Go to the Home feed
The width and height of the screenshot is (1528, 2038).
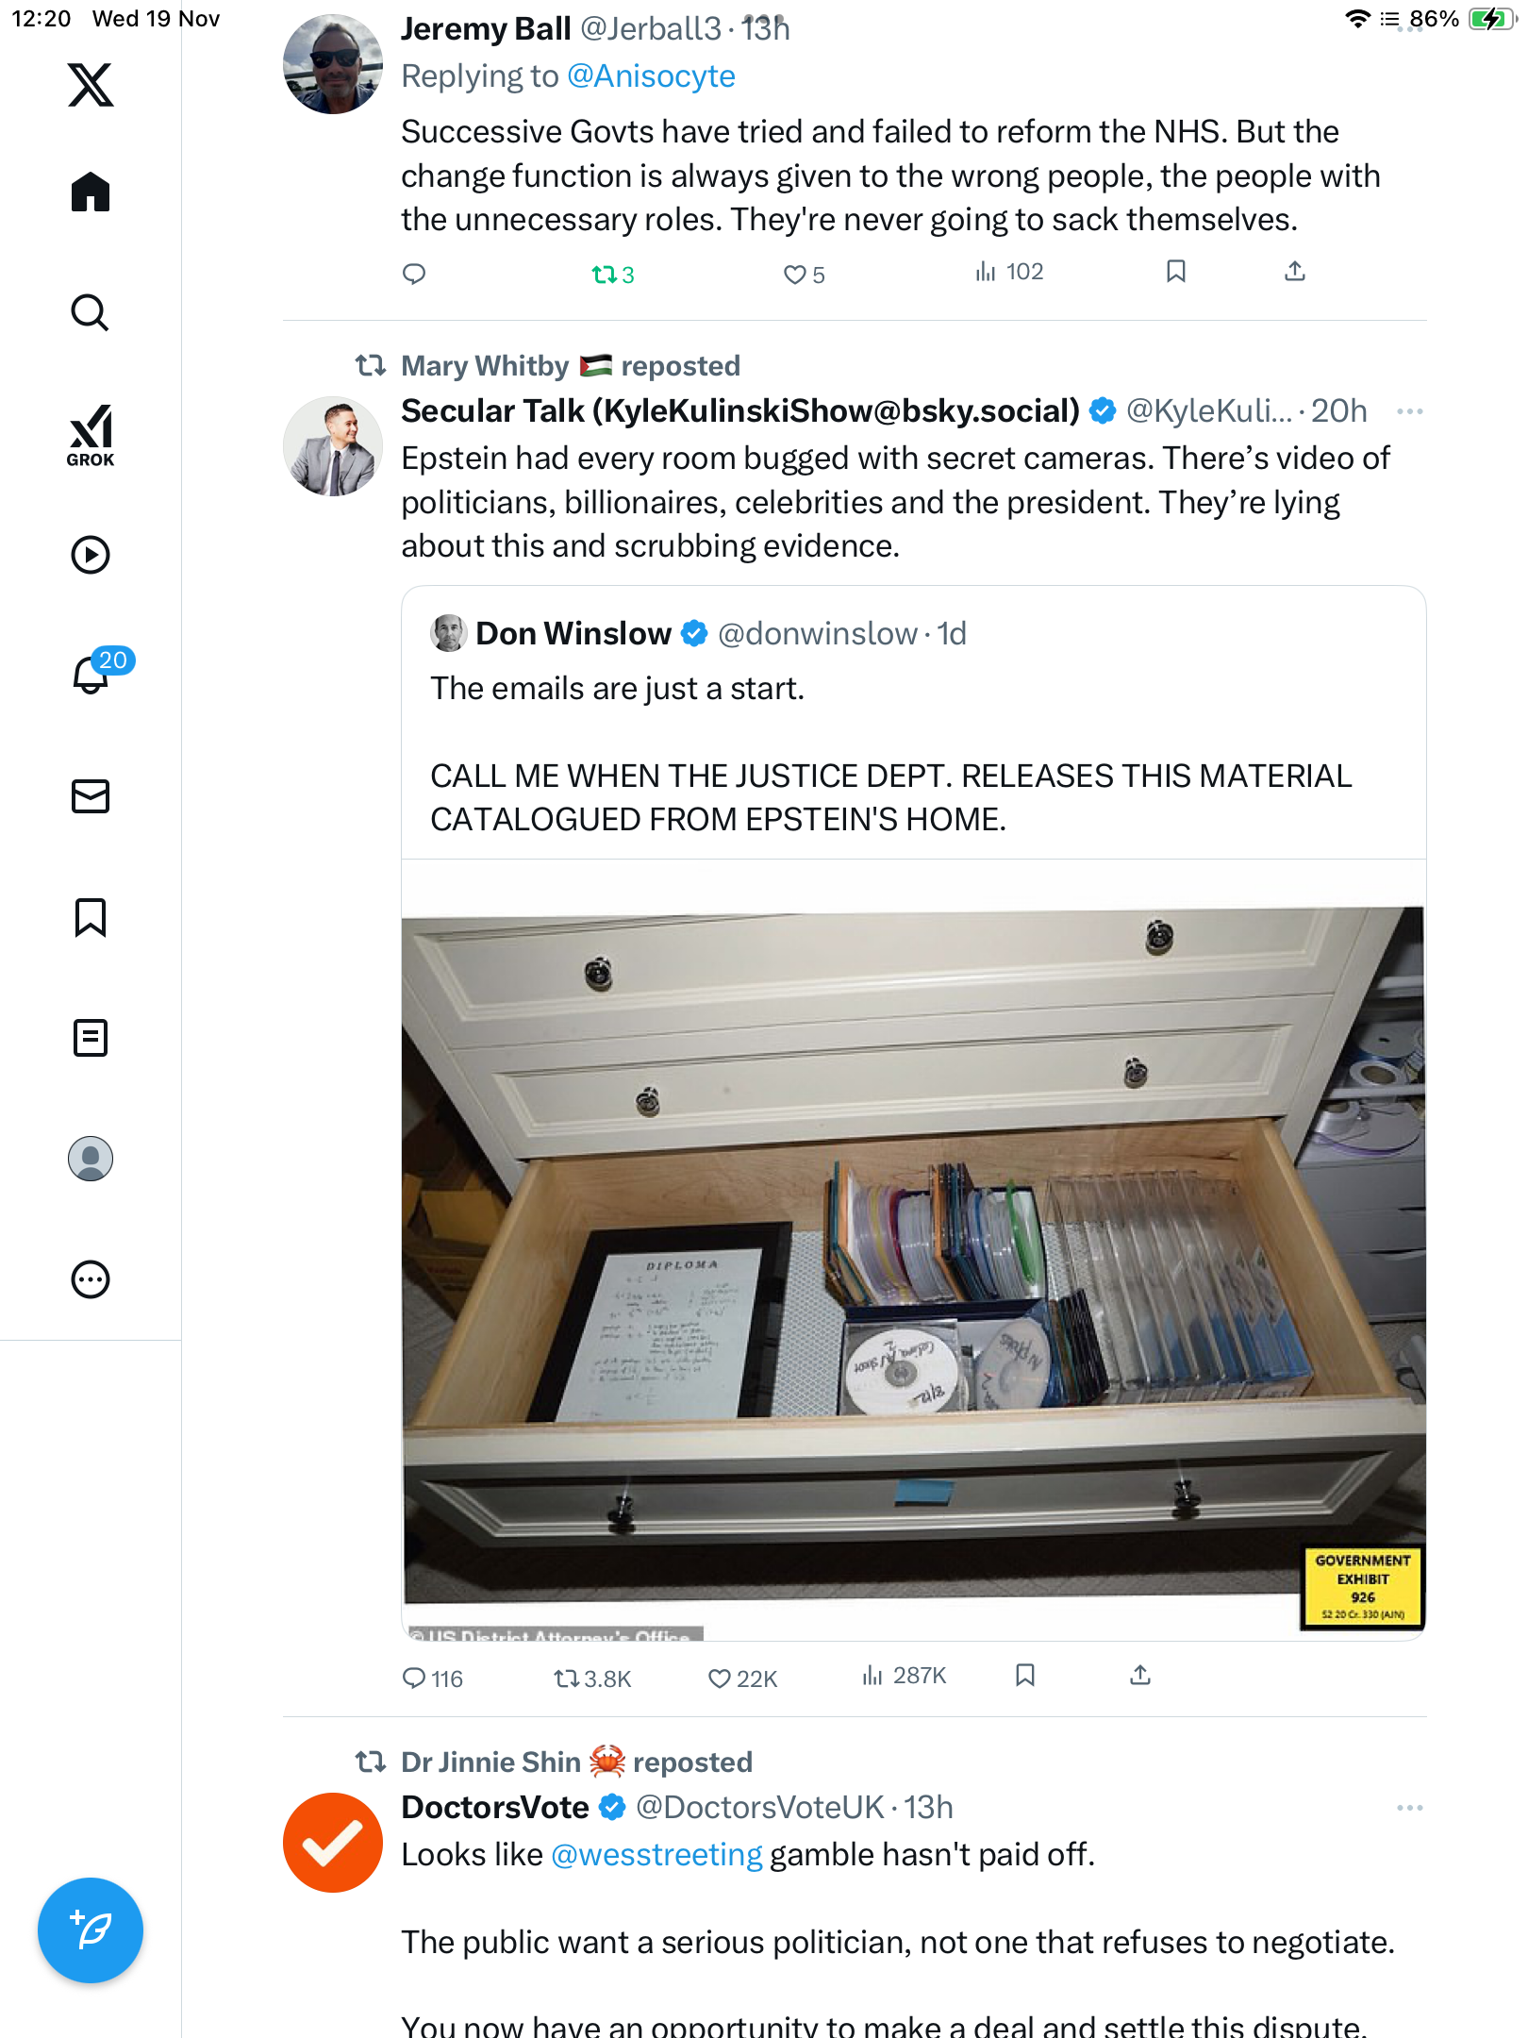coord(91,192)
